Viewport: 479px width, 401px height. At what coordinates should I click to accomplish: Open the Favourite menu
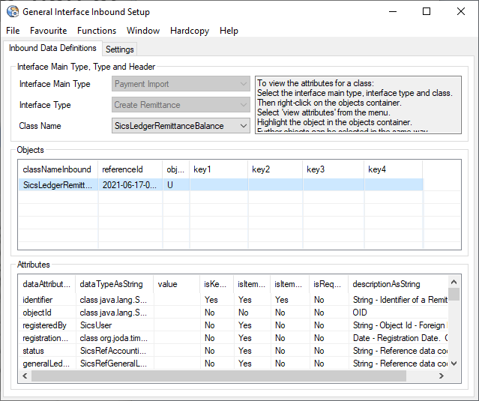(48, 31)
